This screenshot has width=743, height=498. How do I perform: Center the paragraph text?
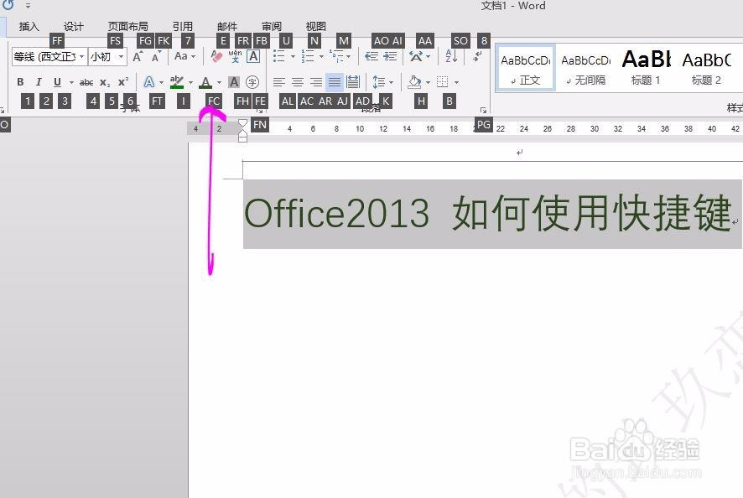[x=297, y=82]
